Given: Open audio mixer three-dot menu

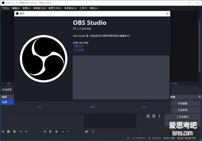Looking at the screenshot, I should click(93, 132).
